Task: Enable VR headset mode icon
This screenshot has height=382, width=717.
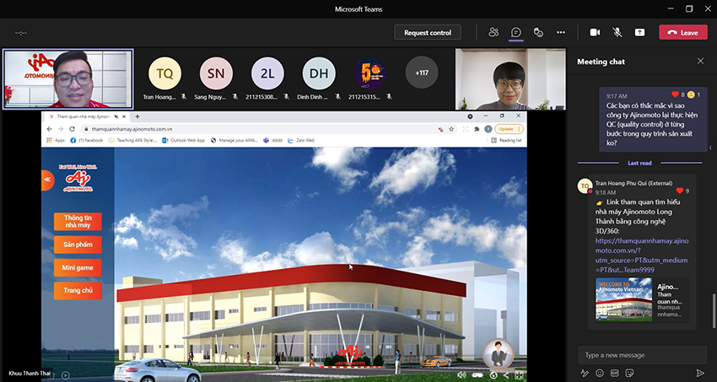Action: (477, 375)
